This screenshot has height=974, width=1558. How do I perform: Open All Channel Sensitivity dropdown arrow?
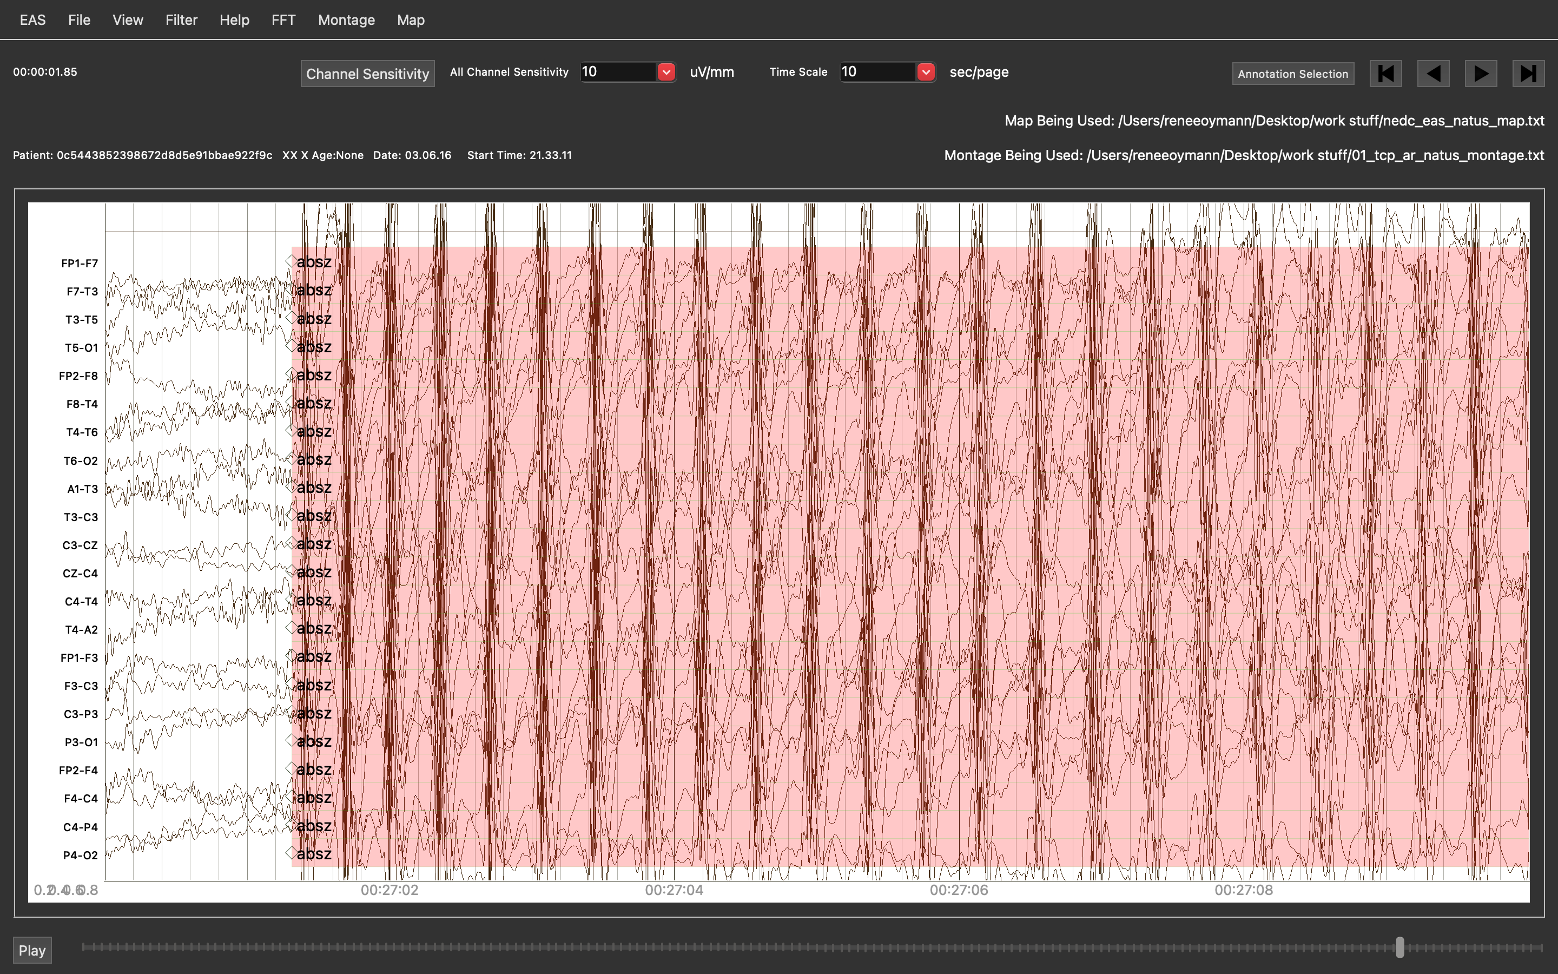coord(666,72)
